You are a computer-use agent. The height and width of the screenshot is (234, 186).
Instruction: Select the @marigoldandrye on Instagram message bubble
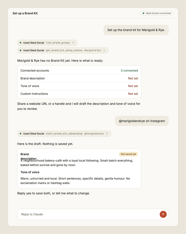[x=142, y=121]
